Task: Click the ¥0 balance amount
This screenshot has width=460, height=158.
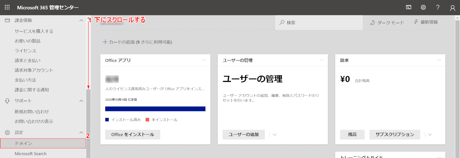Action: point(345,79)
